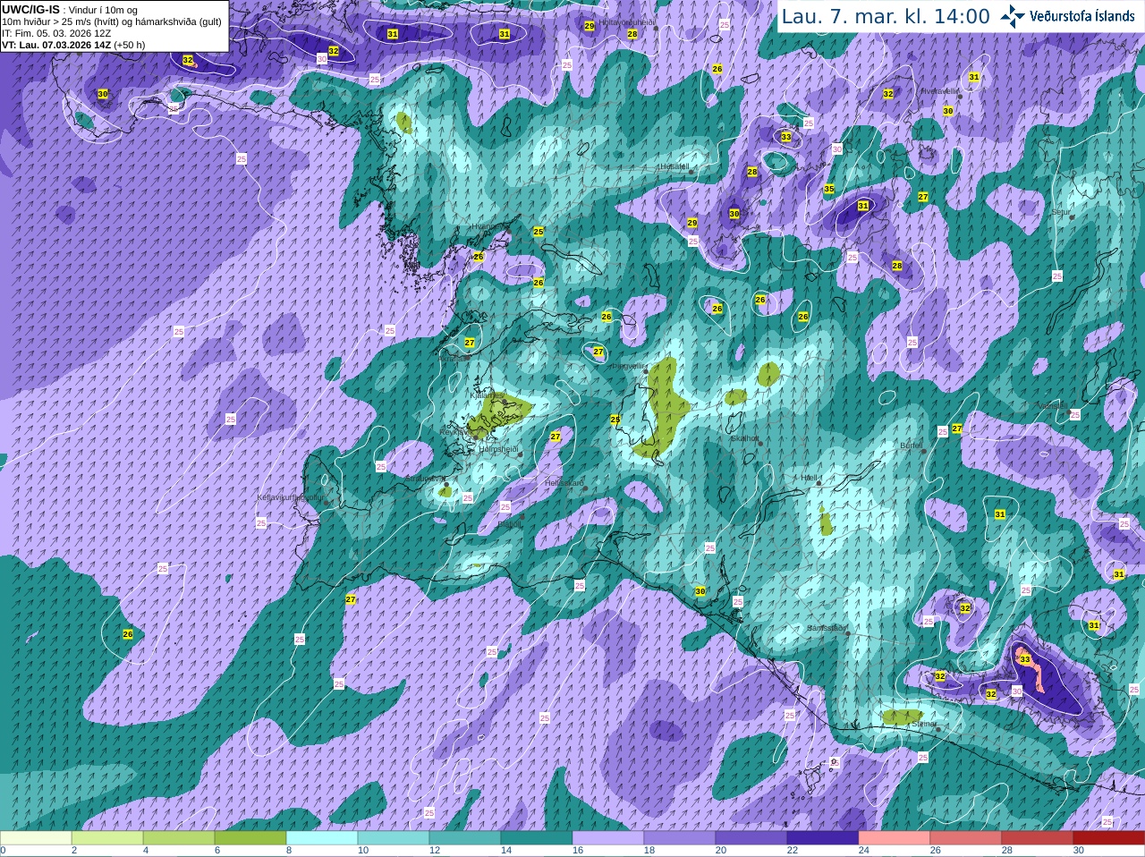Viewport: 1145px width, 857px height.
Task: Select the 14–16 m/s dark teal legend swatch
Action: click(537, 838)
